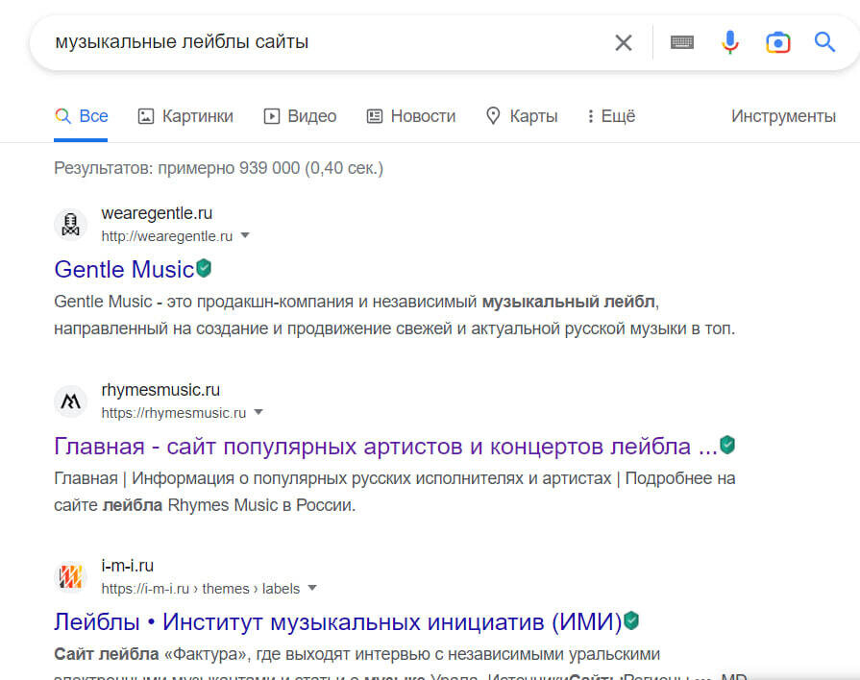Viewport: 860px width, 680px height.
Task: Click the green shield beside the Rhymes Music result
Action: (x=727, y=445)
